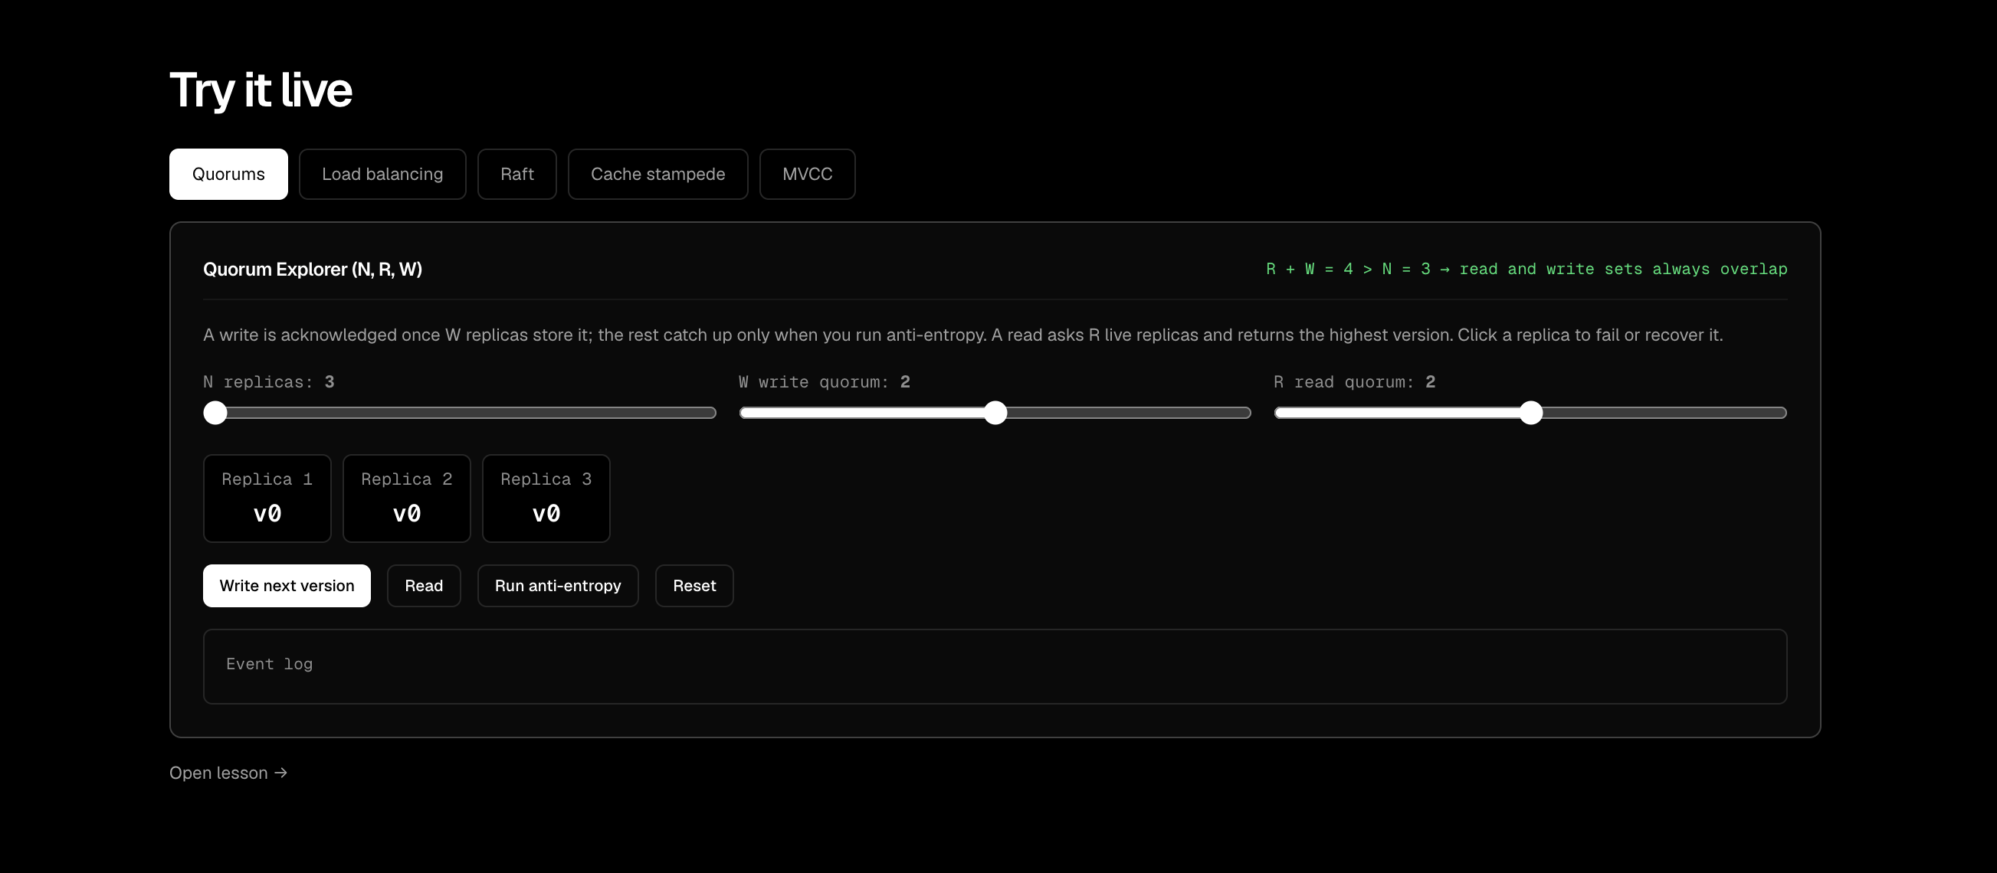Run anti-entropy
1997x873 pixels.
point(558,586)
